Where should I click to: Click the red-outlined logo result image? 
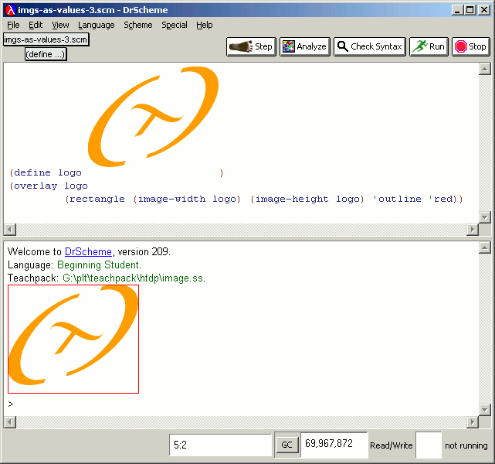point(73,339)
